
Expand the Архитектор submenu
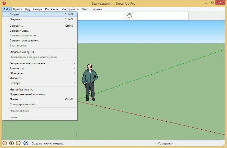coord(40,68)
